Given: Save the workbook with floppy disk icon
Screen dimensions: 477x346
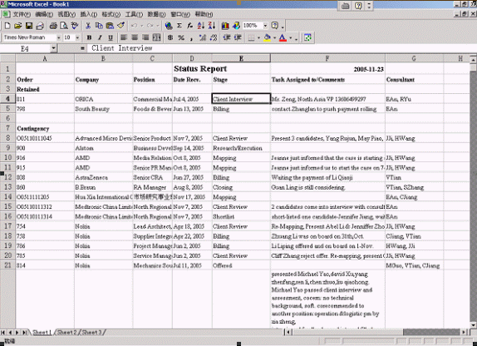Looking at the screenshot, I should pos(29,26).
